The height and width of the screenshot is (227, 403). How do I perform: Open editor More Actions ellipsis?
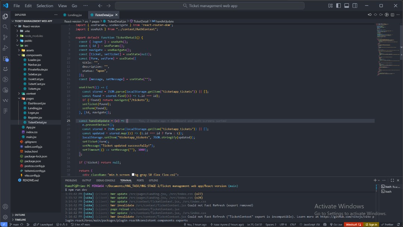click(x=398, y=15)
